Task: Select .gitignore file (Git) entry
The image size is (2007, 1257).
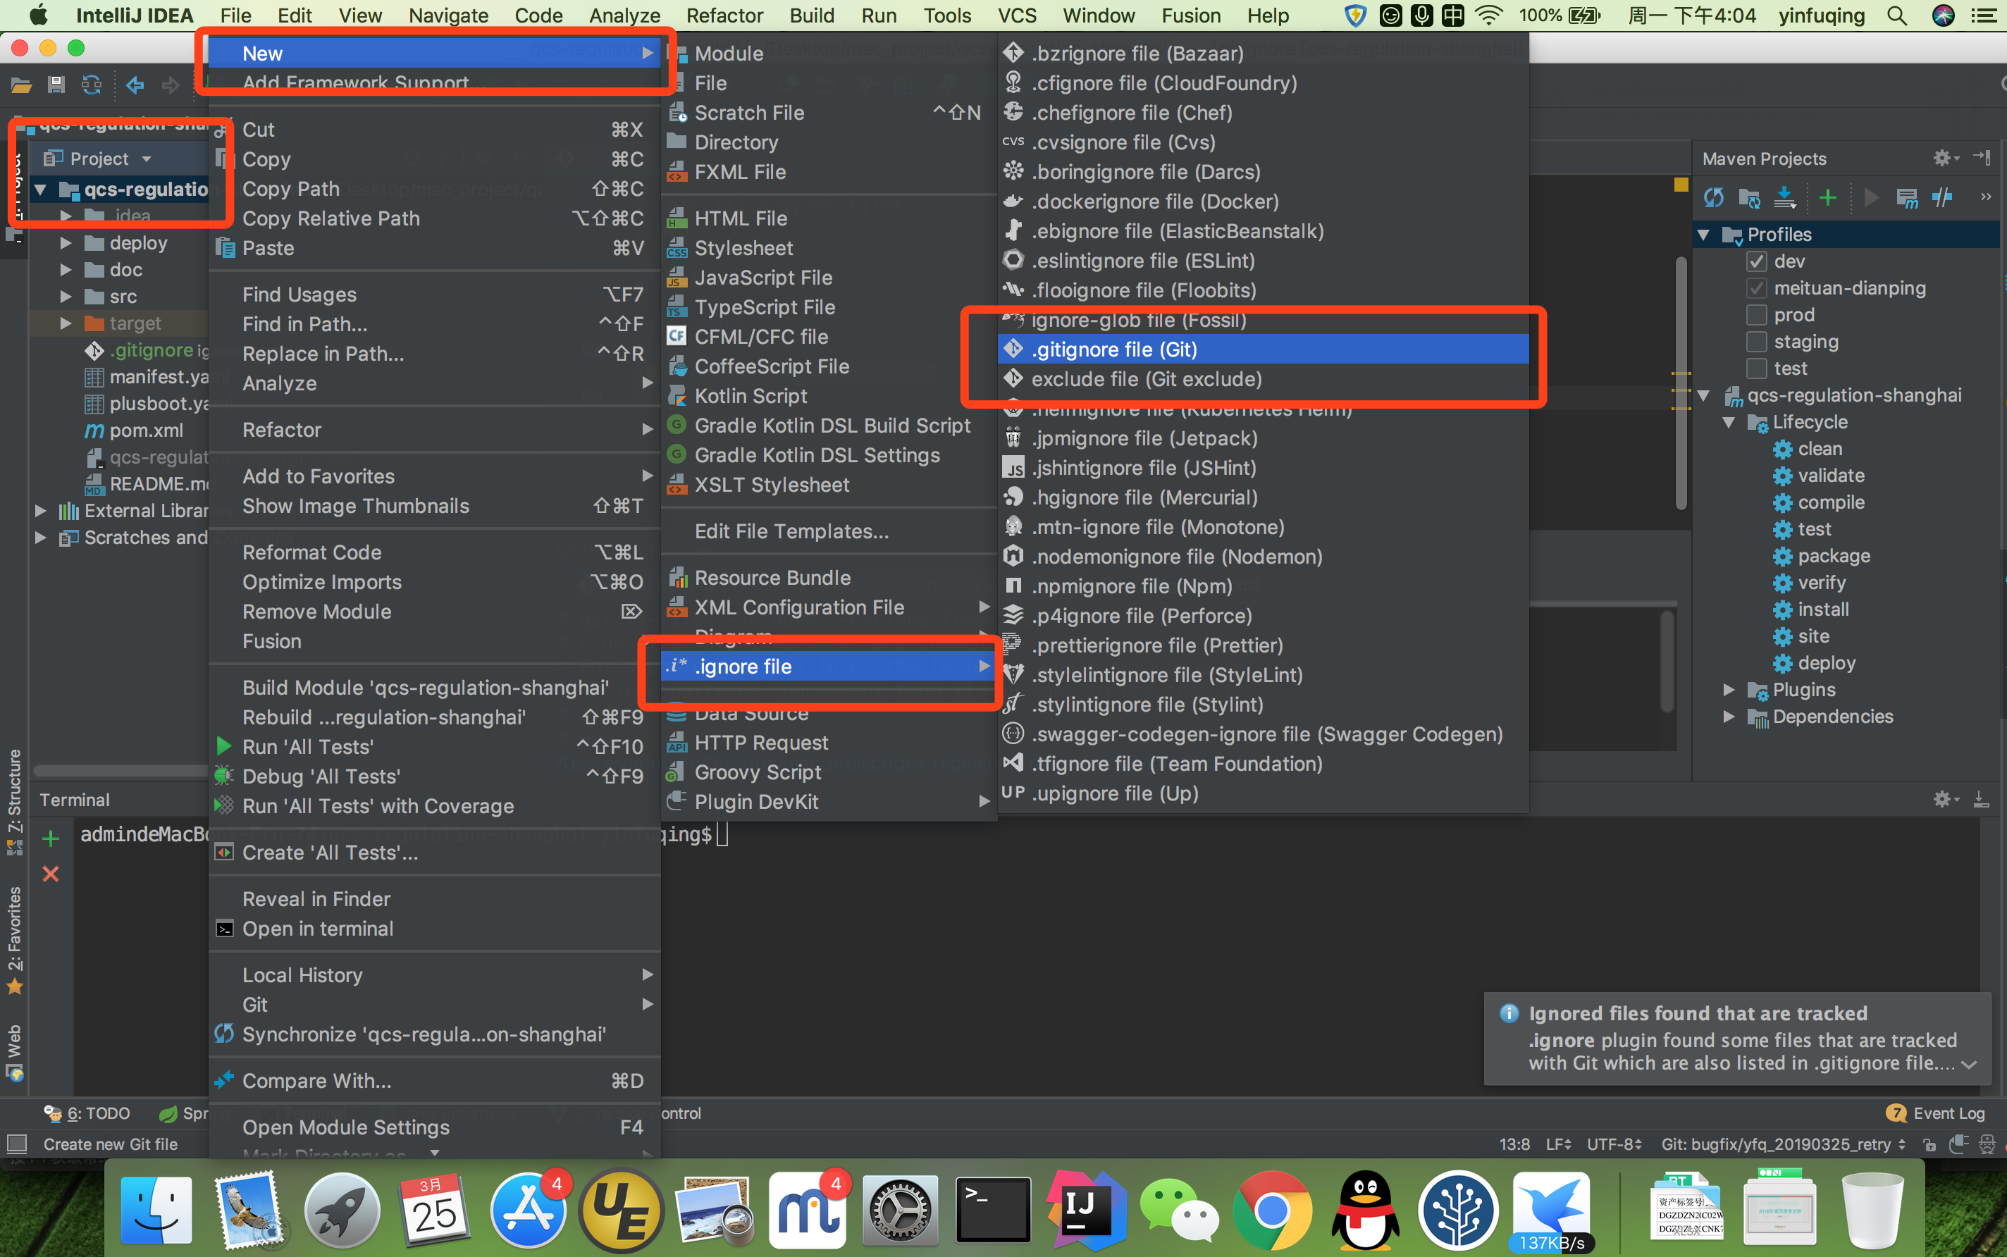Action: [x=1263, y=349]
